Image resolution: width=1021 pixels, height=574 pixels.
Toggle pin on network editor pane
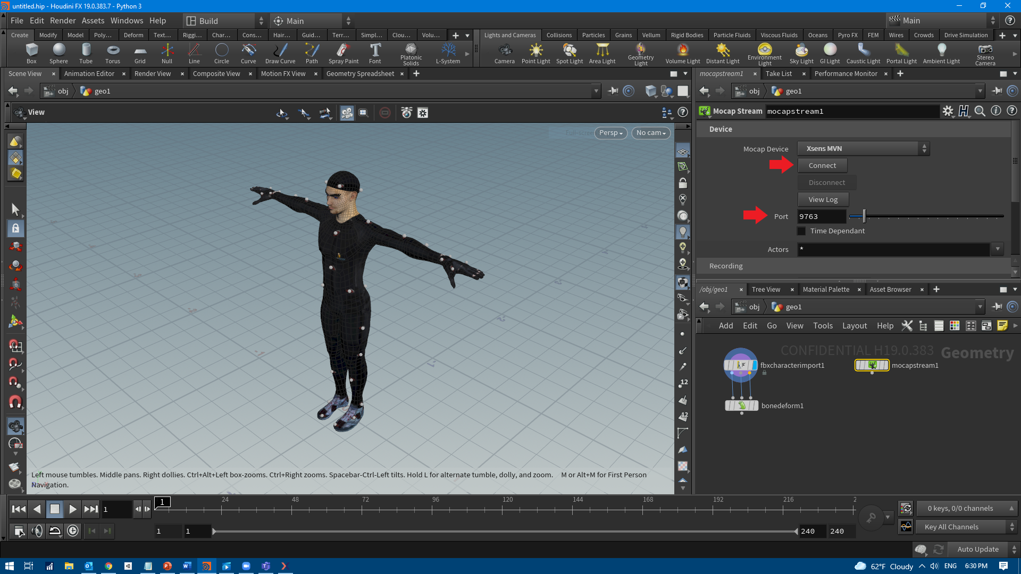[x=997, y=307]
